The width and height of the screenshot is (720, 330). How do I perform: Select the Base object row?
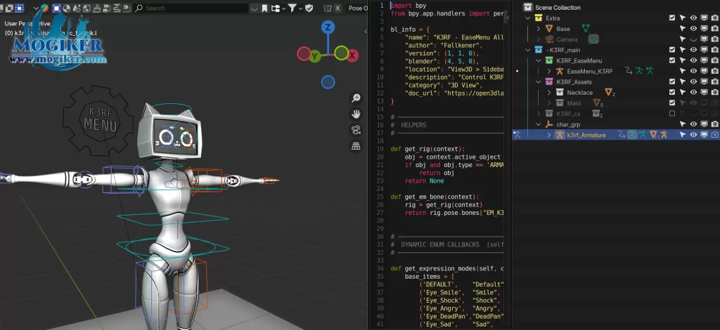615,28
